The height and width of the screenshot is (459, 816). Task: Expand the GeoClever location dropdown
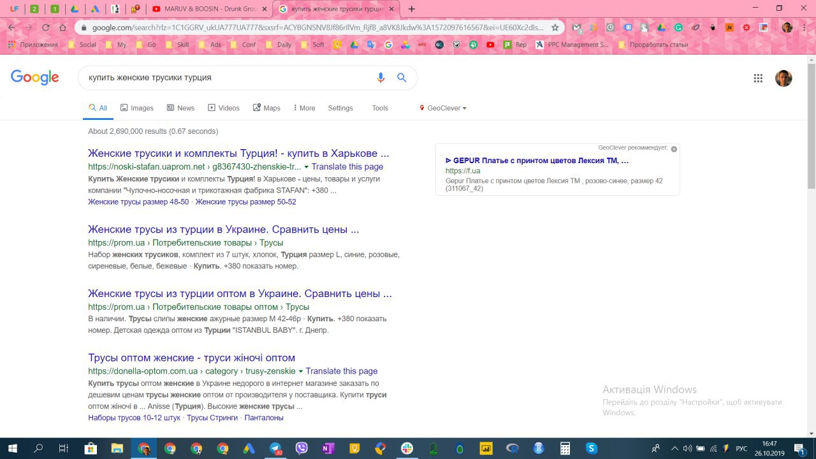[x=443, y=108]
